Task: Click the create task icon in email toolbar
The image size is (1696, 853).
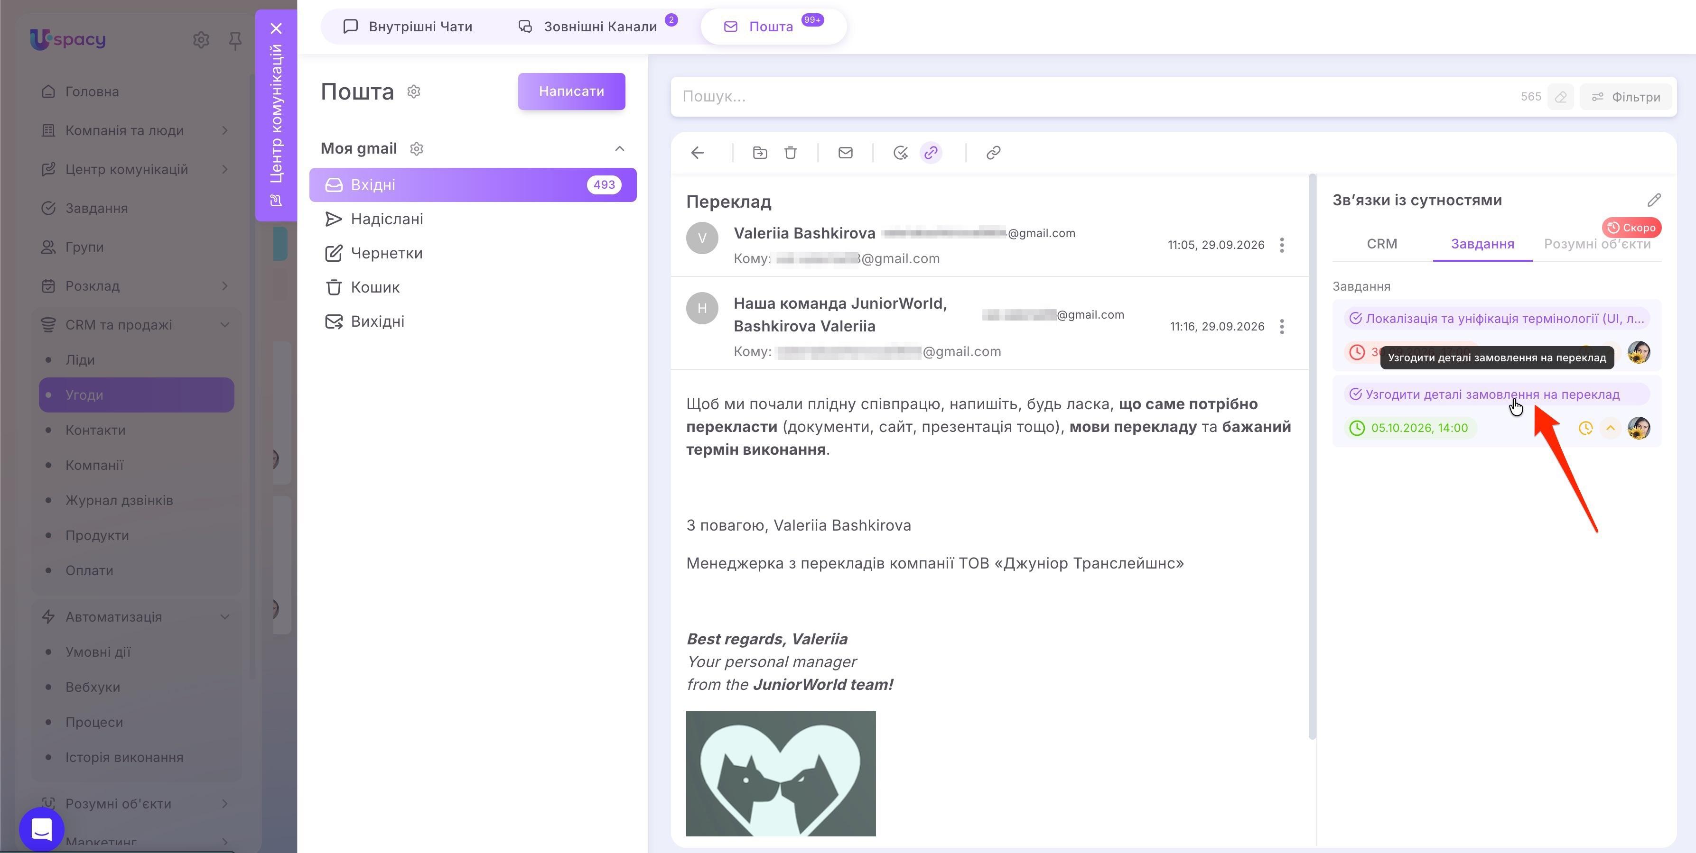Action: tap(901, 153)
